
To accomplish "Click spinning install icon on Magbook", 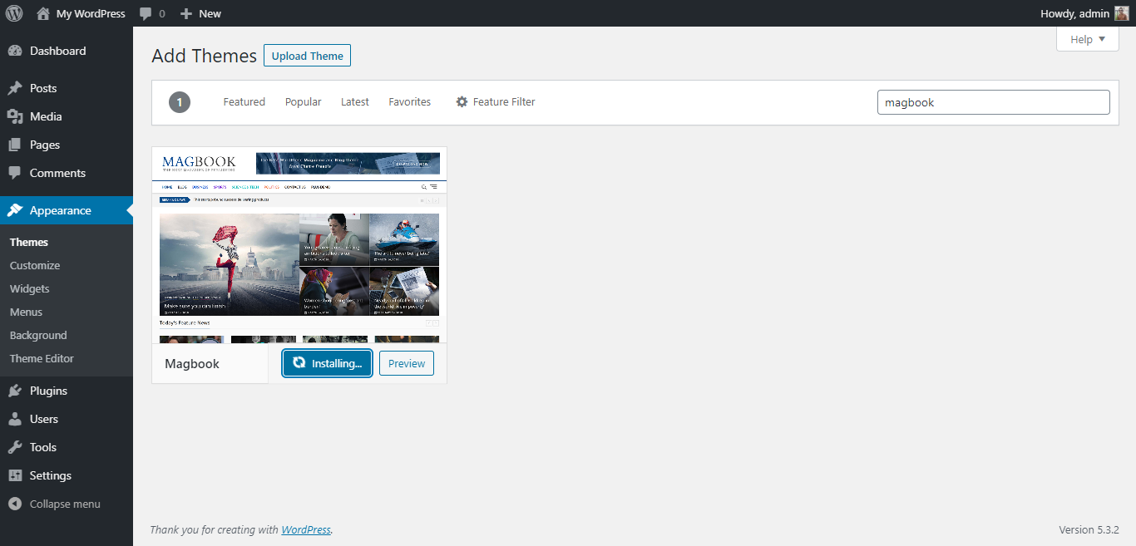I will 299,362.
